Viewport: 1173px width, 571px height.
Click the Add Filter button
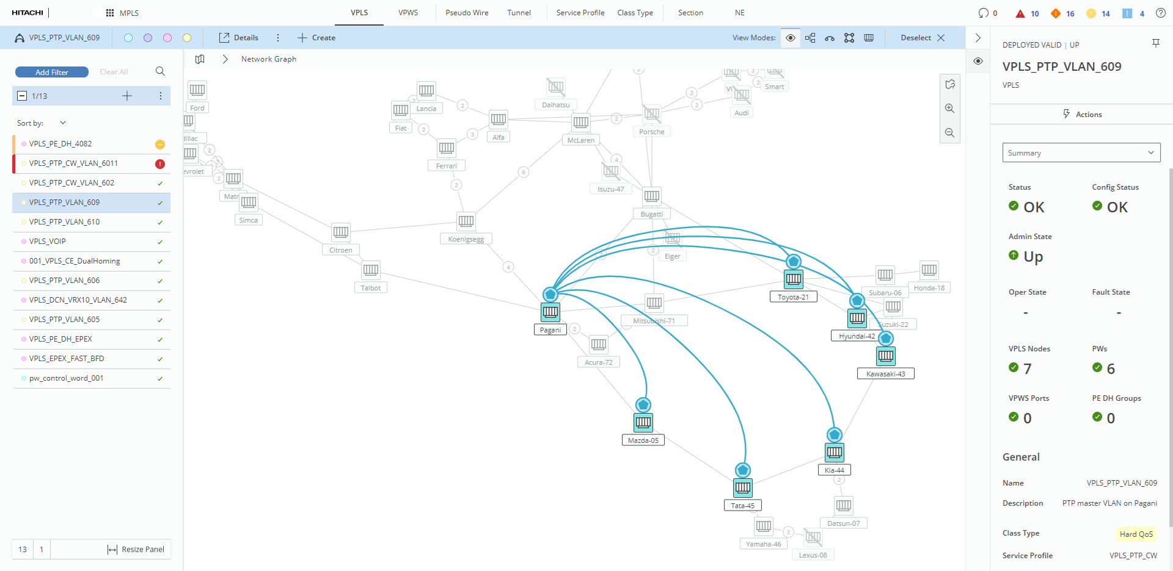(52, 72)
